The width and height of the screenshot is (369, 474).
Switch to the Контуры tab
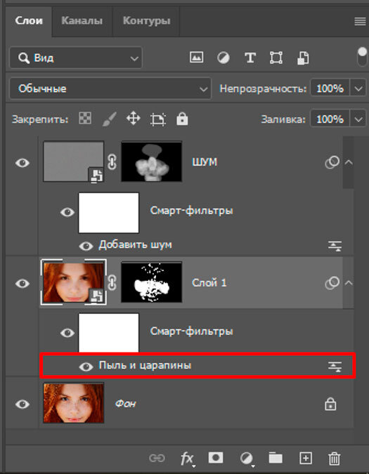146,21
